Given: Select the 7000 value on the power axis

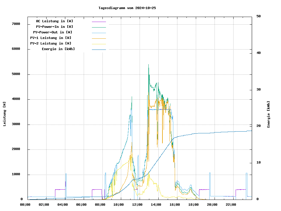Looking at the screenshot, I should click(x=16, y=24).
